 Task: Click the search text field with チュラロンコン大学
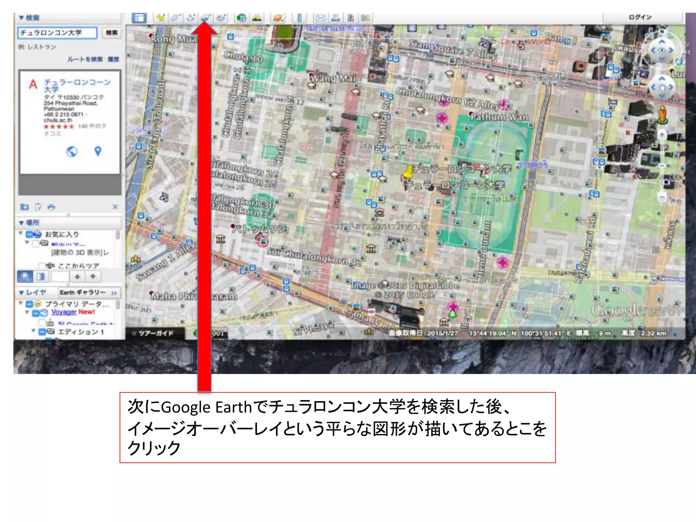coord(57,33)
